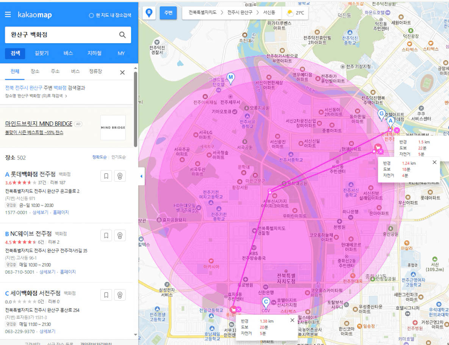Click the 쿠쿠서비스센터 map icon
This screenshot has height=345, width=449.
421,108
